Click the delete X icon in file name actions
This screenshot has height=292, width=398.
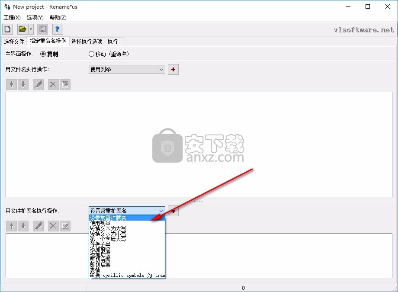(53, 84)
